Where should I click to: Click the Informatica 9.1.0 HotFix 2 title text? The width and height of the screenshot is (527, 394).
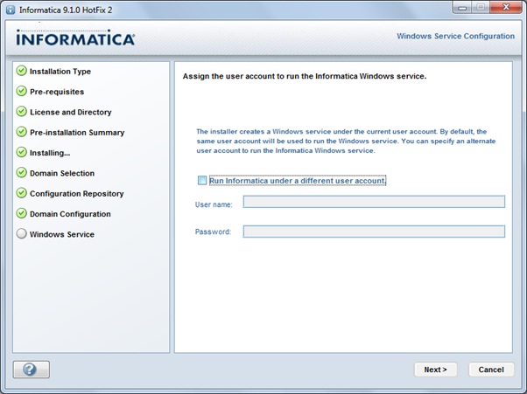66,10
